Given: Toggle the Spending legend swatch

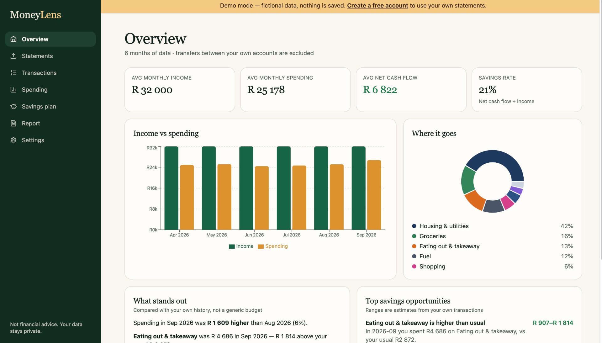Looking at the screenshot, I should pos(261,246).
